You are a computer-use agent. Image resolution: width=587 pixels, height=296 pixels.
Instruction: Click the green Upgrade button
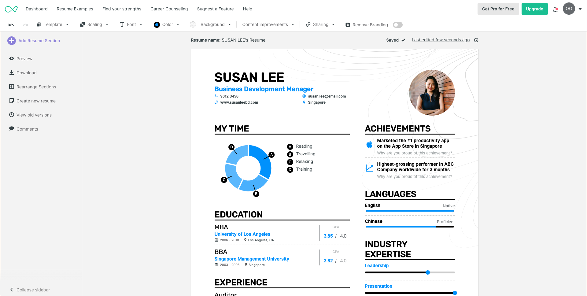(534, 9)
